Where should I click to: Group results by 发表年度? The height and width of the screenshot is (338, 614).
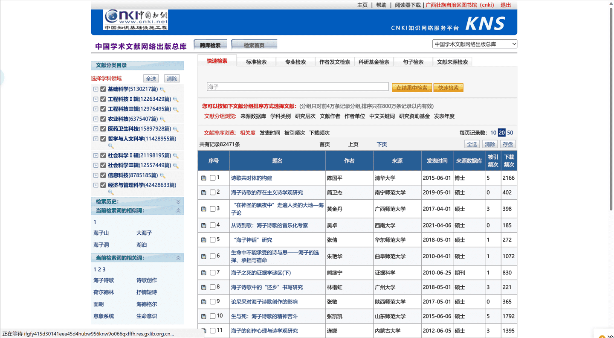(444, 116)
